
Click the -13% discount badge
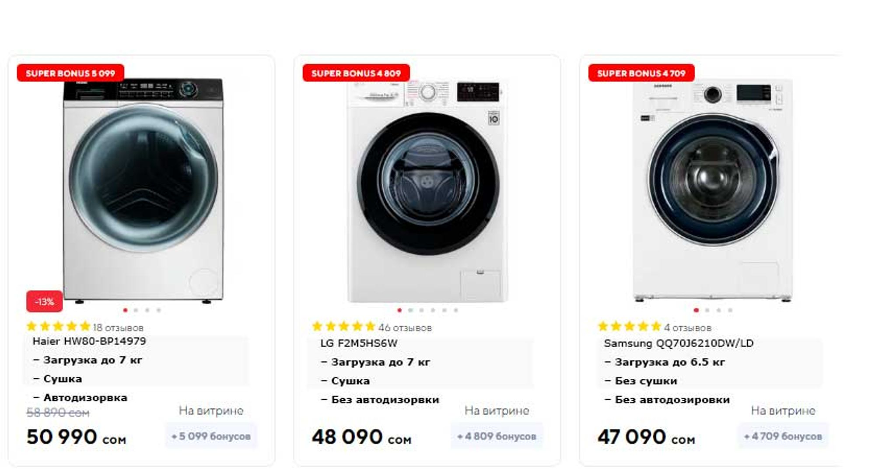[44, 302]
